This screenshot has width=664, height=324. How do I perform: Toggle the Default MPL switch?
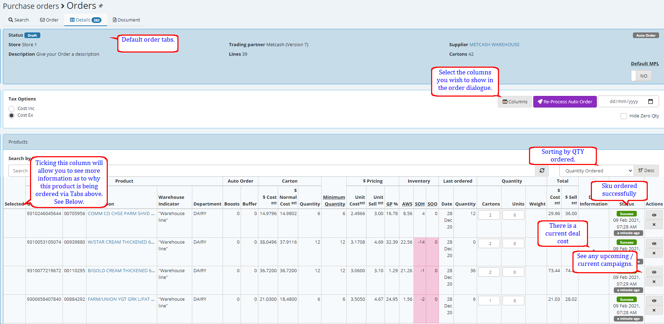coord(641,76)
